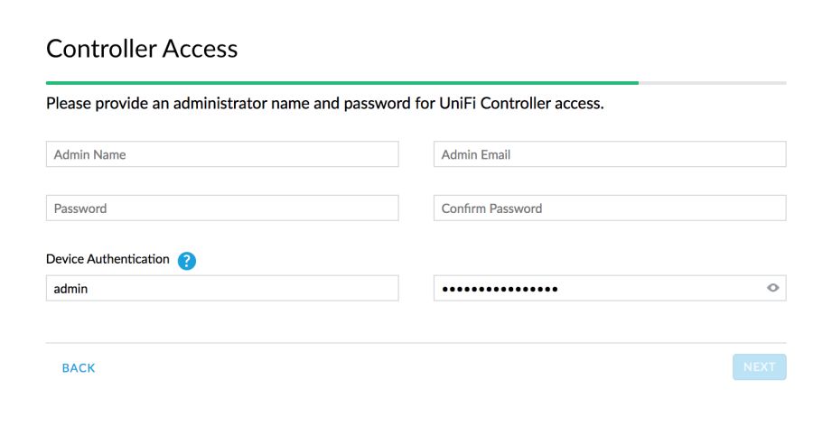
Task: Click the administrator name and password instruction text
Action: point(325,104)
